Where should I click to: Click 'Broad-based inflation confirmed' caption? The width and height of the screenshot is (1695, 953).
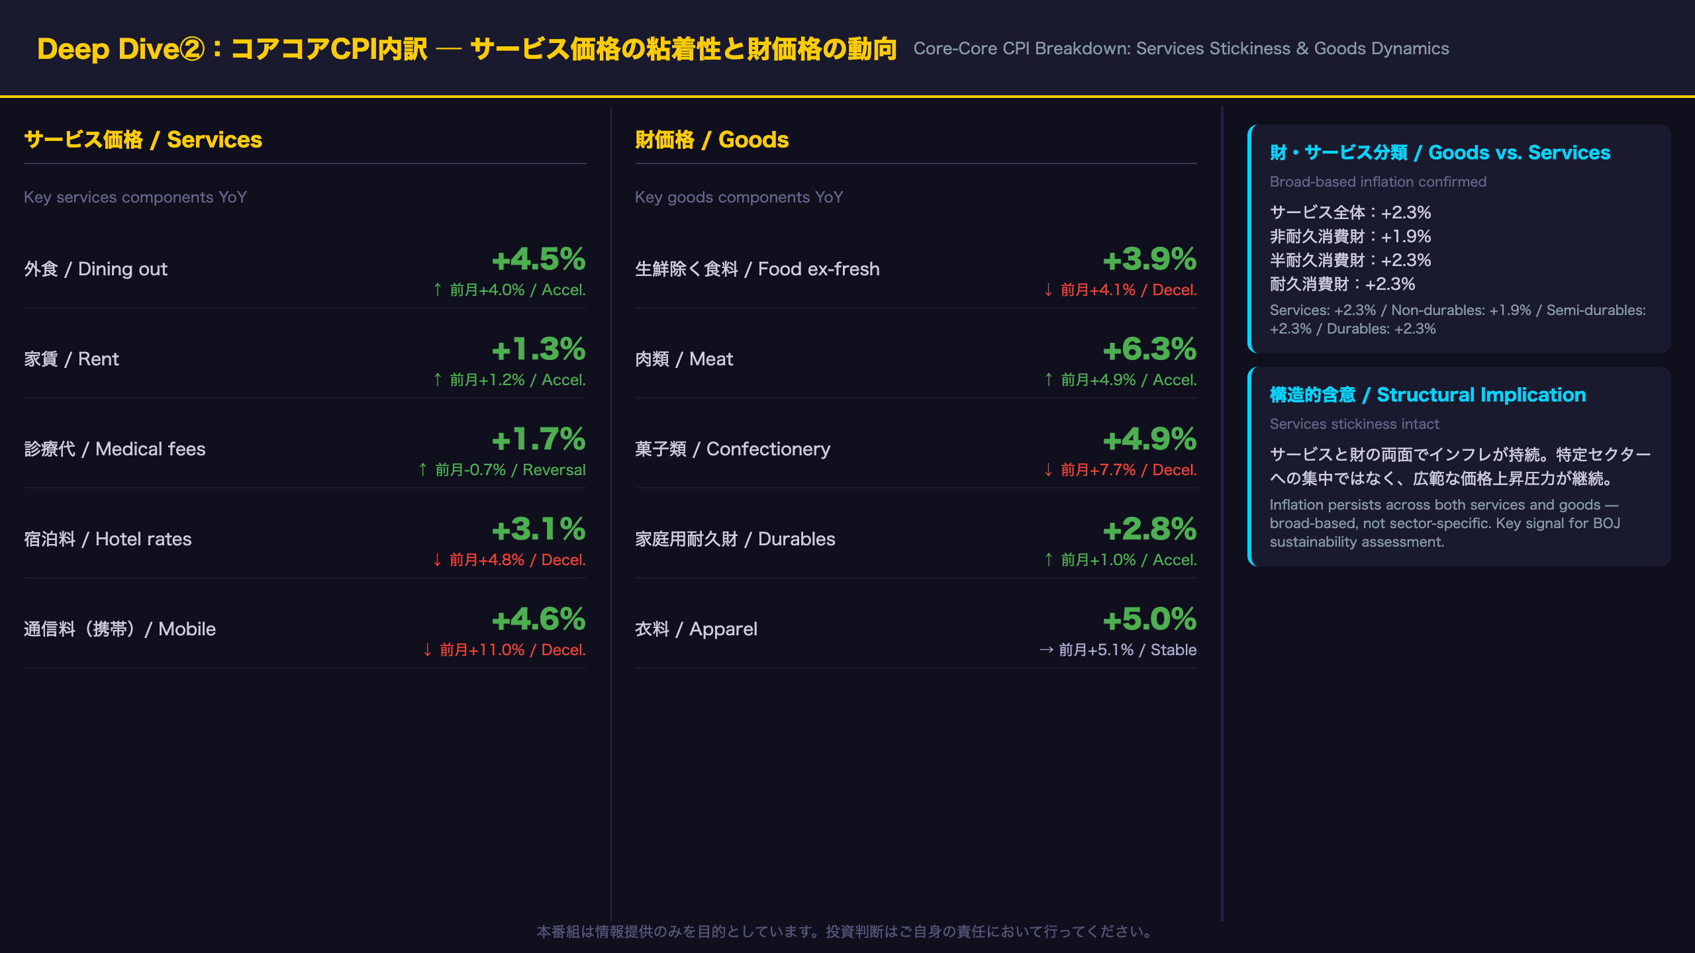[x=1378, y=182]
